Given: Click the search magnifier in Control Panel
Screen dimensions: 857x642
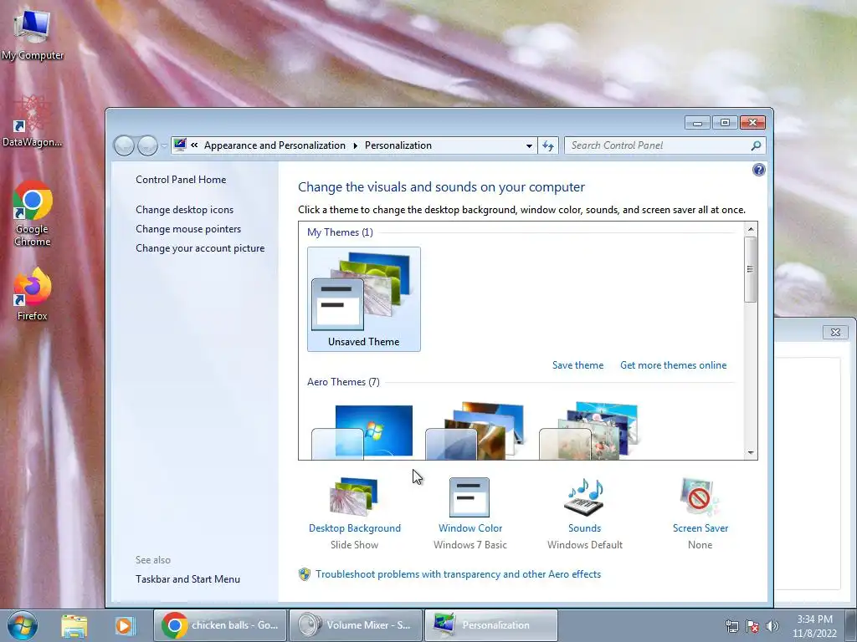Looking at the screenshot, I should point(756,145).
